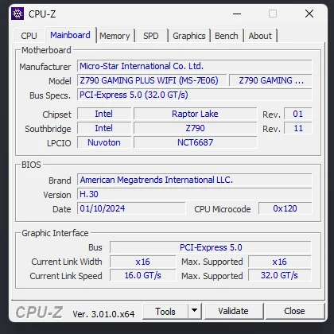Click the CPU-Z app icon in title bar

[x=17, y=14]
